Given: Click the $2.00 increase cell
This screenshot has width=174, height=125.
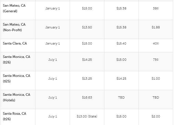Looking at the screenshot, I should click(156, 116).
